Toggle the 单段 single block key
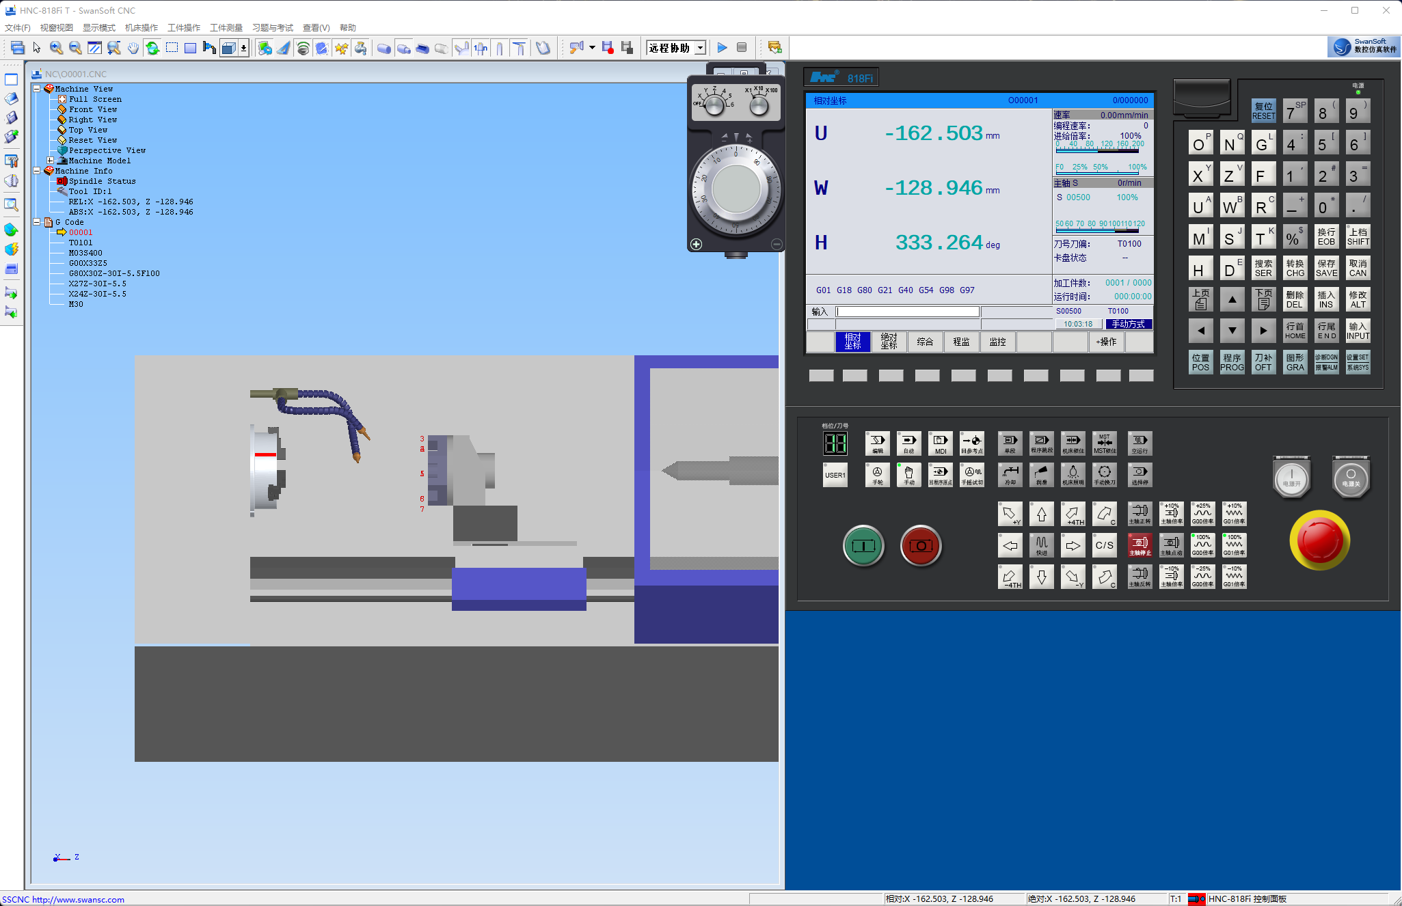1402x906 pixels. pos(1010,443)
